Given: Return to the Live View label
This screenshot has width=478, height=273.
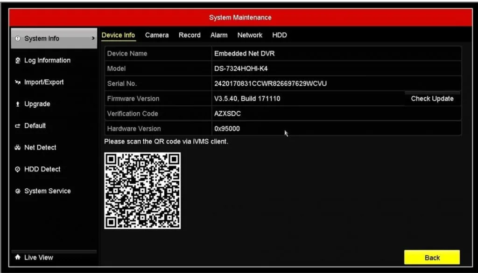Looking at the screenshot, I should coord(39,258).
